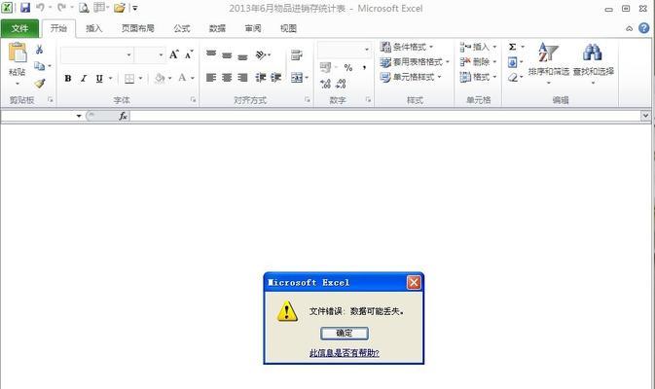Click the Increase Indent icon
This screenshot has width=655, height=389.
click(x=276, y=78)
